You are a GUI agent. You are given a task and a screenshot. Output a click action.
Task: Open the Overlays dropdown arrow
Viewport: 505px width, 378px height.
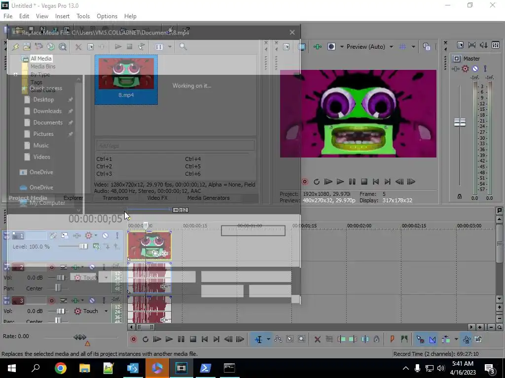coord(413,47)
